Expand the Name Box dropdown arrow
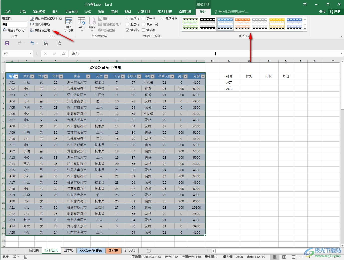 31,53
